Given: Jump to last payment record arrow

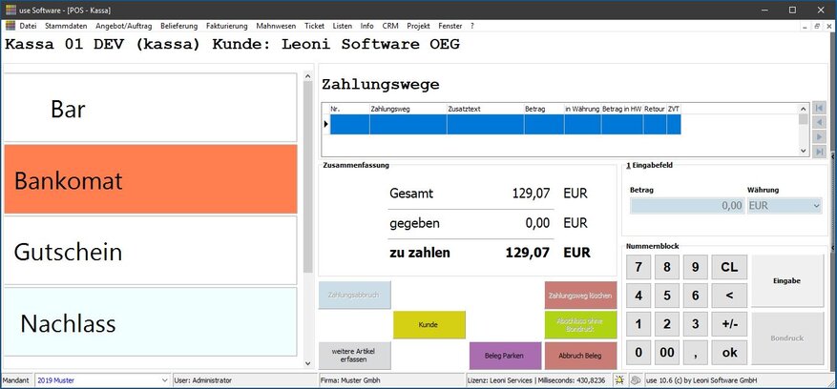Looking at the screenshot, I should [x=818, y=152].
